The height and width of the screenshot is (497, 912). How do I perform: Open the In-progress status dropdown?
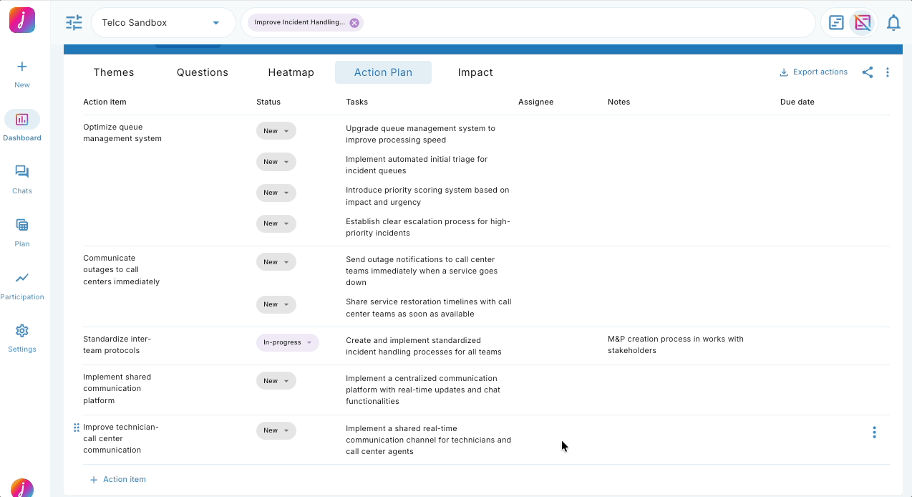click(x=287, y=342)
